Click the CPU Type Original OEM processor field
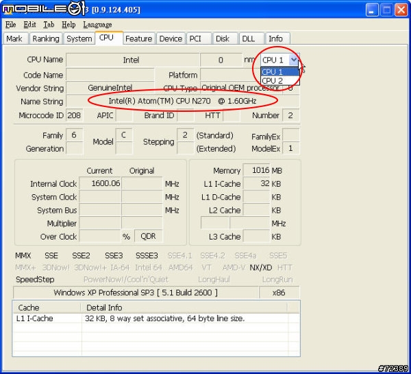 241,88
